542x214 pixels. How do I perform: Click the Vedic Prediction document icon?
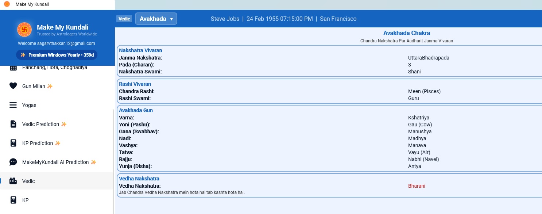(13, 124)
